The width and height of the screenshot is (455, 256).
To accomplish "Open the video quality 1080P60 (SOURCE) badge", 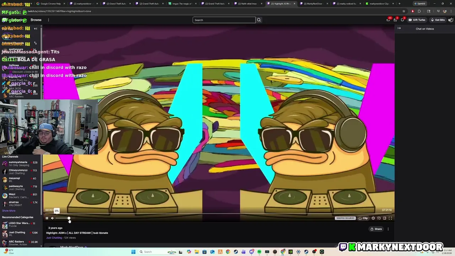I will [345, 218].
